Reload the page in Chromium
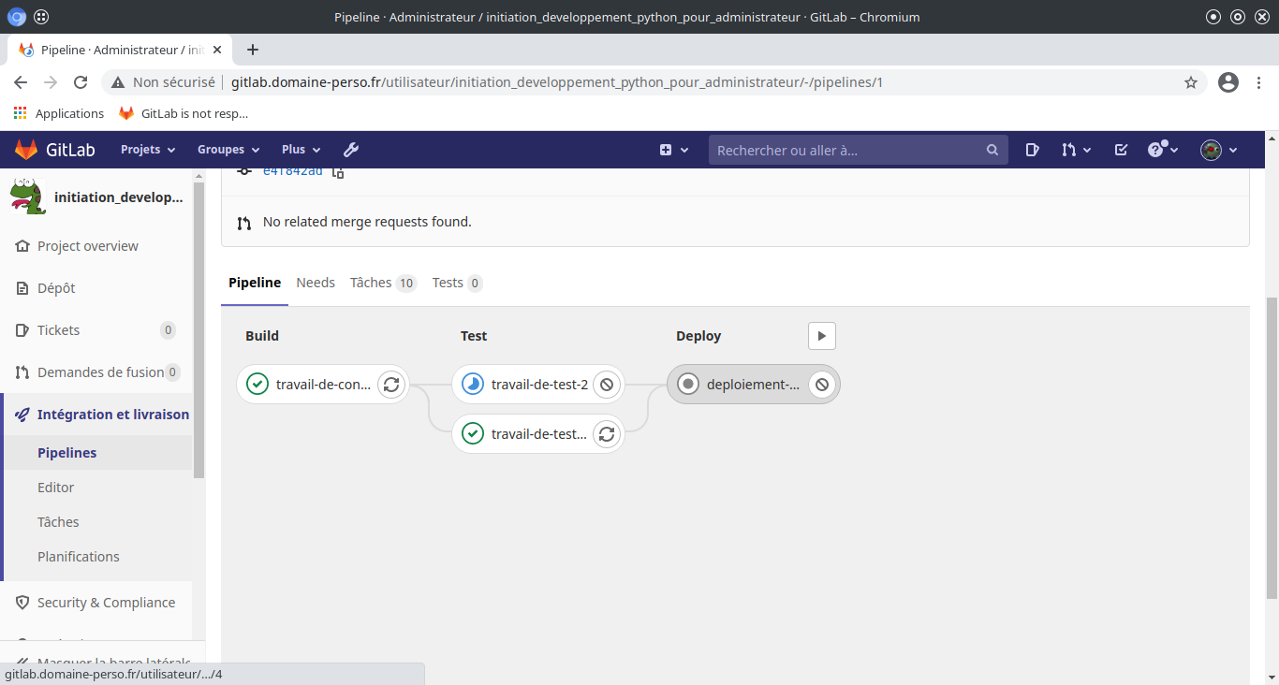Image resolution: width=1279 pixels, height=685 pixels. 81,82
